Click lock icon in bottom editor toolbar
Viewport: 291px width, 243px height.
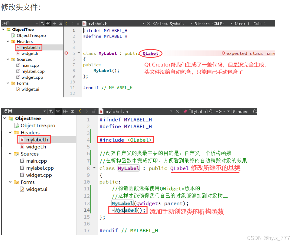[94, 111]
